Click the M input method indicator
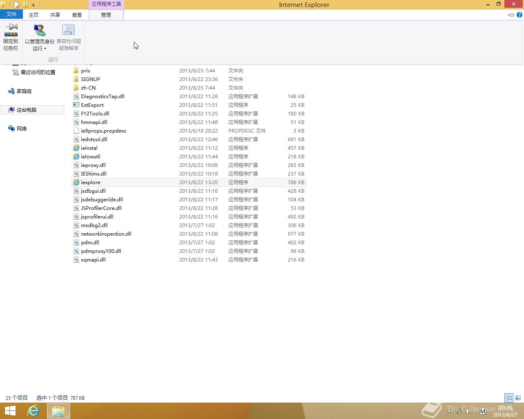This screenshot has height=419, width=524. pyautogui.click(x=482, y=411)
